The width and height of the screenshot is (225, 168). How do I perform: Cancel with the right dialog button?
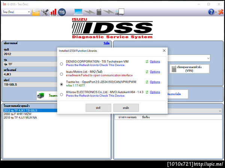click(126, 108)
